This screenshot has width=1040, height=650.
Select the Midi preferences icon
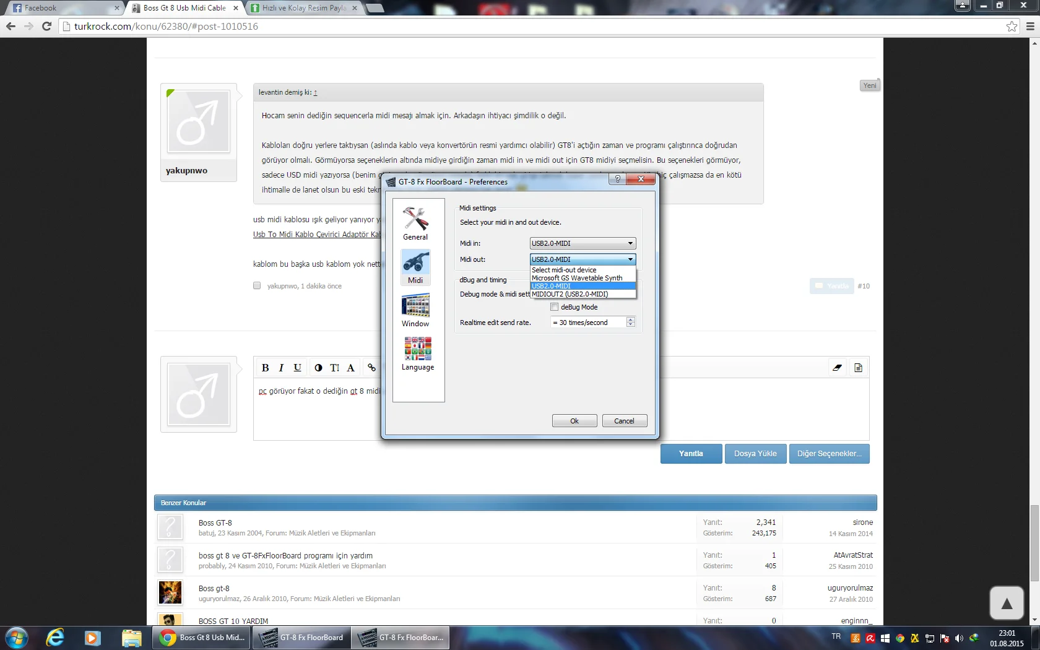[x=415, y=266]
